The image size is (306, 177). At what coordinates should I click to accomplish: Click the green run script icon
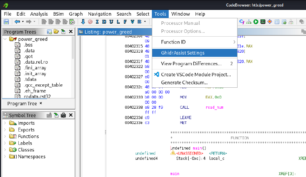click(x=256, y=22)
